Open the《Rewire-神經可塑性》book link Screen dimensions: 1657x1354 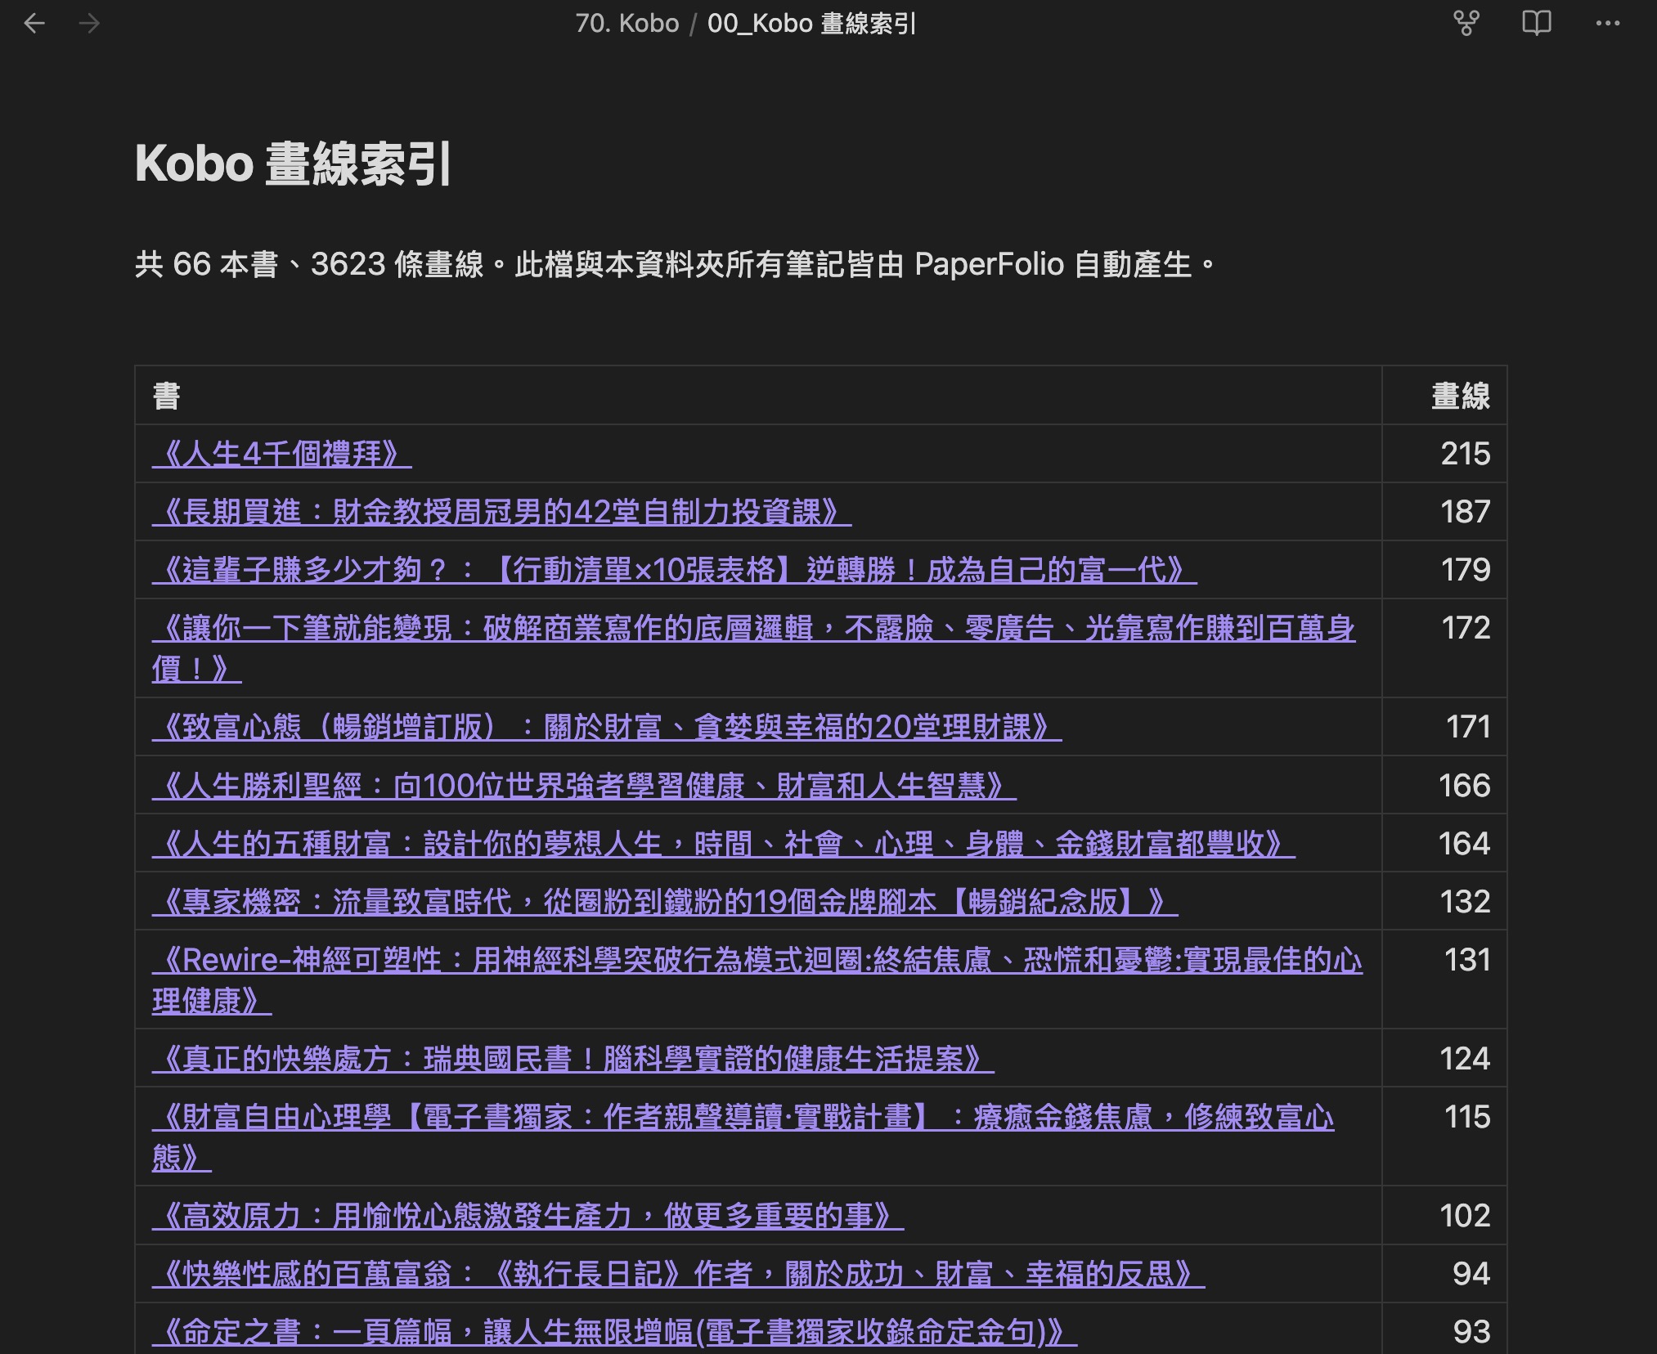(757, 980)
